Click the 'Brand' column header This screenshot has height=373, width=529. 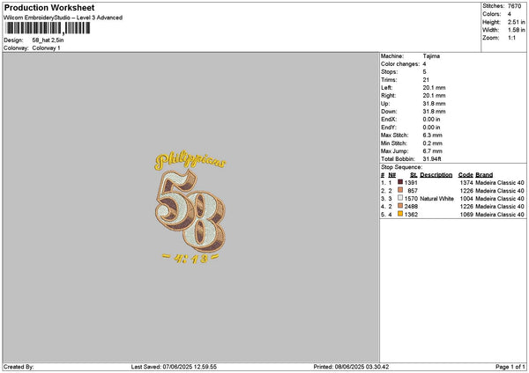484,175
